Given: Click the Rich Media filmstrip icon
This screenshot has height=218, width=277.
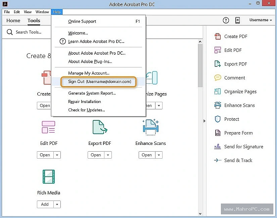Looking at the screenshot, I should coord(49,177).
